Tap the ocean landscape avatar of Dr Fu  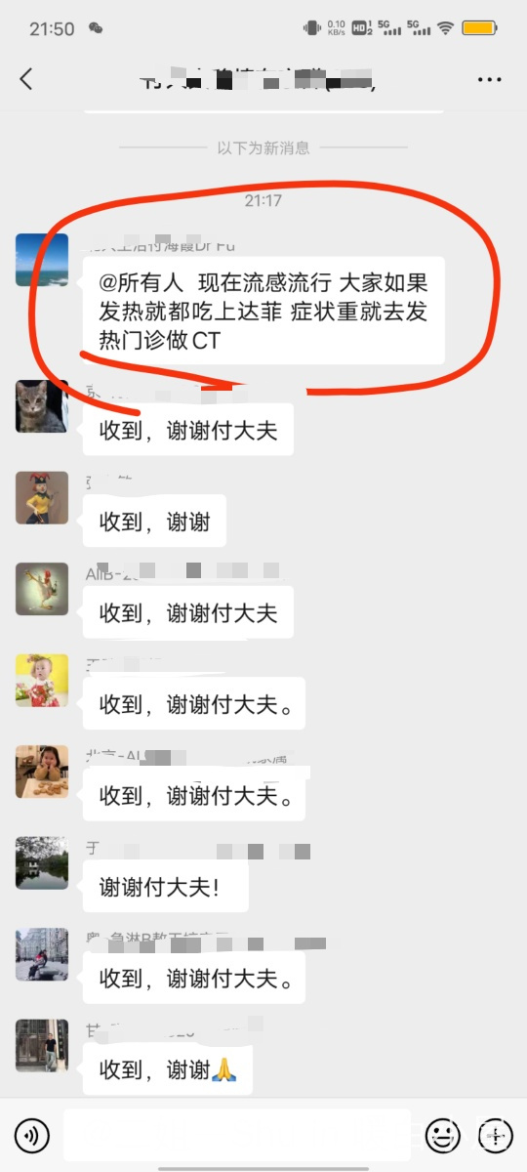[42, 260]
